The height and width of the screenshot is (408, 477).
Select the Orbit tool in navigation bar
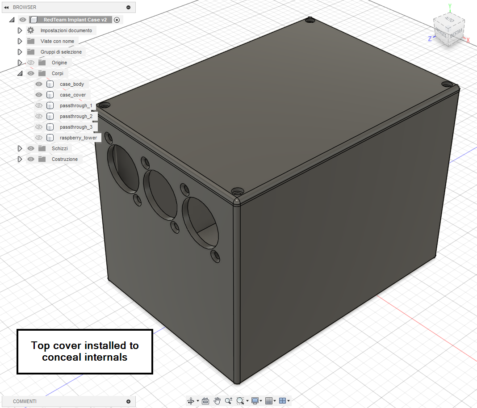click(191, 401)
